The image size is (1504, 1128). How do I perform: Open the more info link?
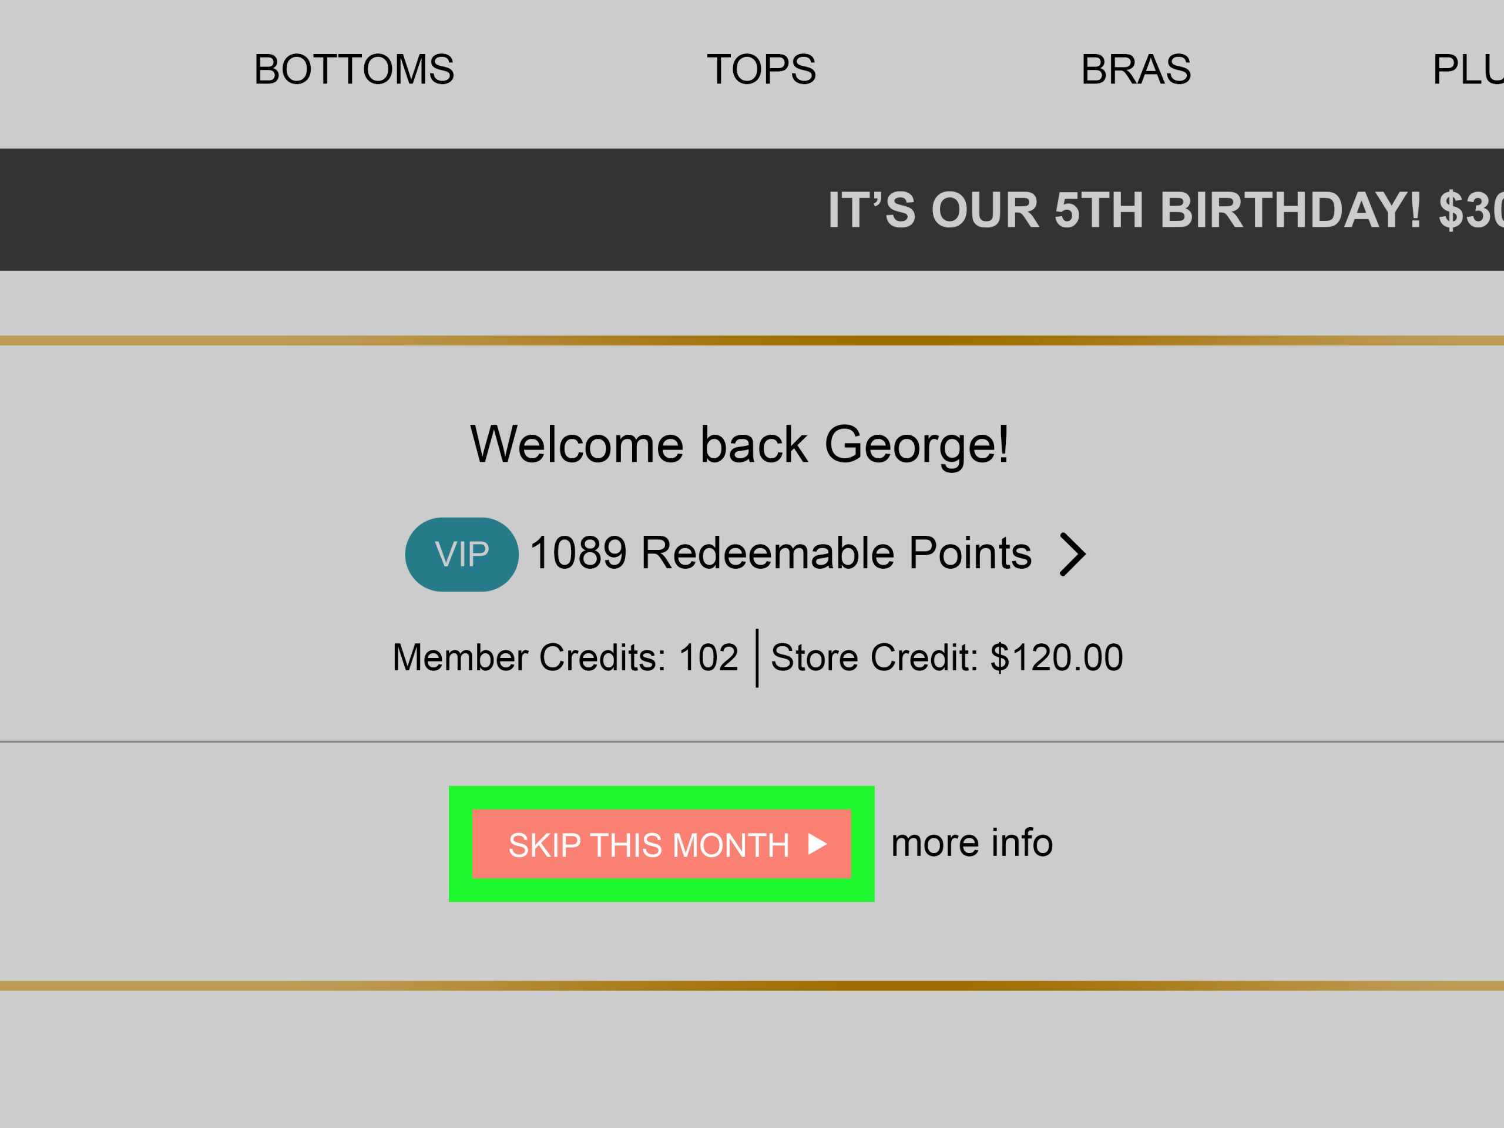pyautogui.click(x=972, y=843)
